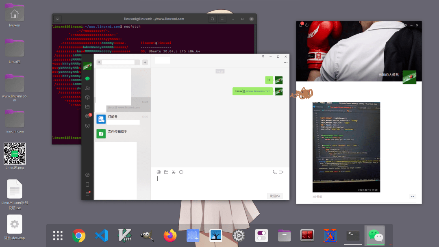Image resolution: width=439 pixels, height=247 pixels.
Task: Open the WeChat hamburger settings menu
Action: click(87, 193)
